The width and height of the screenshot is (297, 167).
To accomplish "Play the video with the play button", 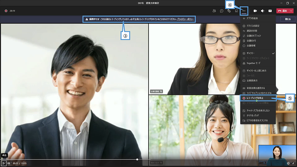I will pyautogui.click(x=4, y=163).
